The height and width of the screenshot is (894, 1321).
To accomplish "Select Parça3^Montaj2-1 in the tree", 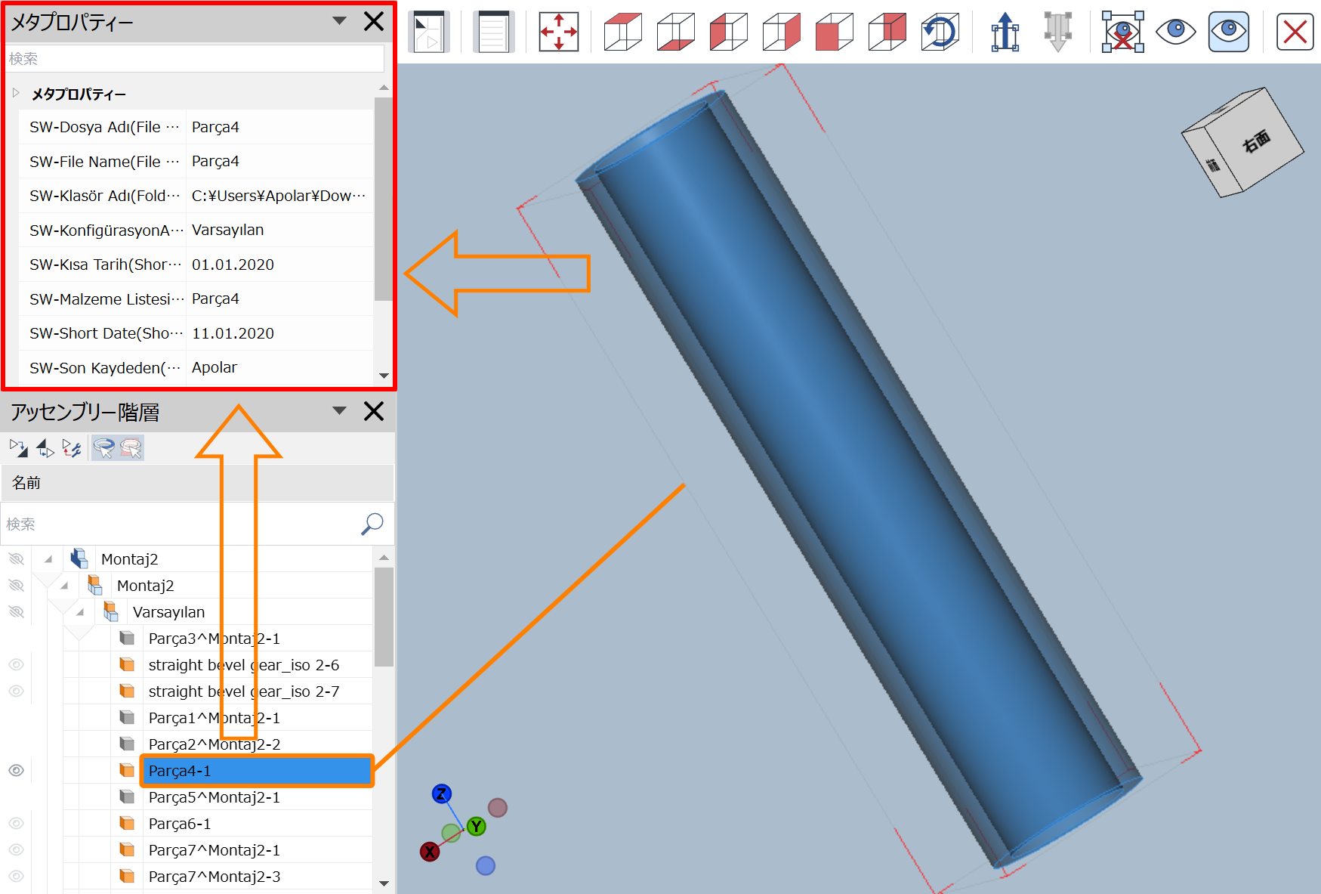I will pyautogui.click(x=214, y=639).
